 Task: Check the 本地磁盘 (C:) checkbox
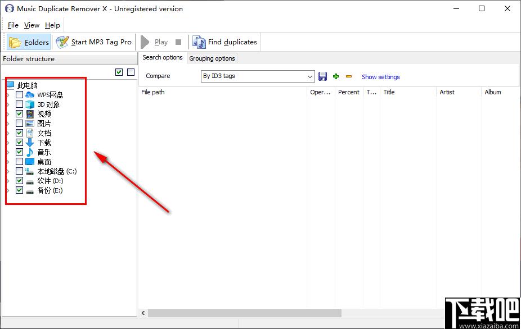coord(19,171)
